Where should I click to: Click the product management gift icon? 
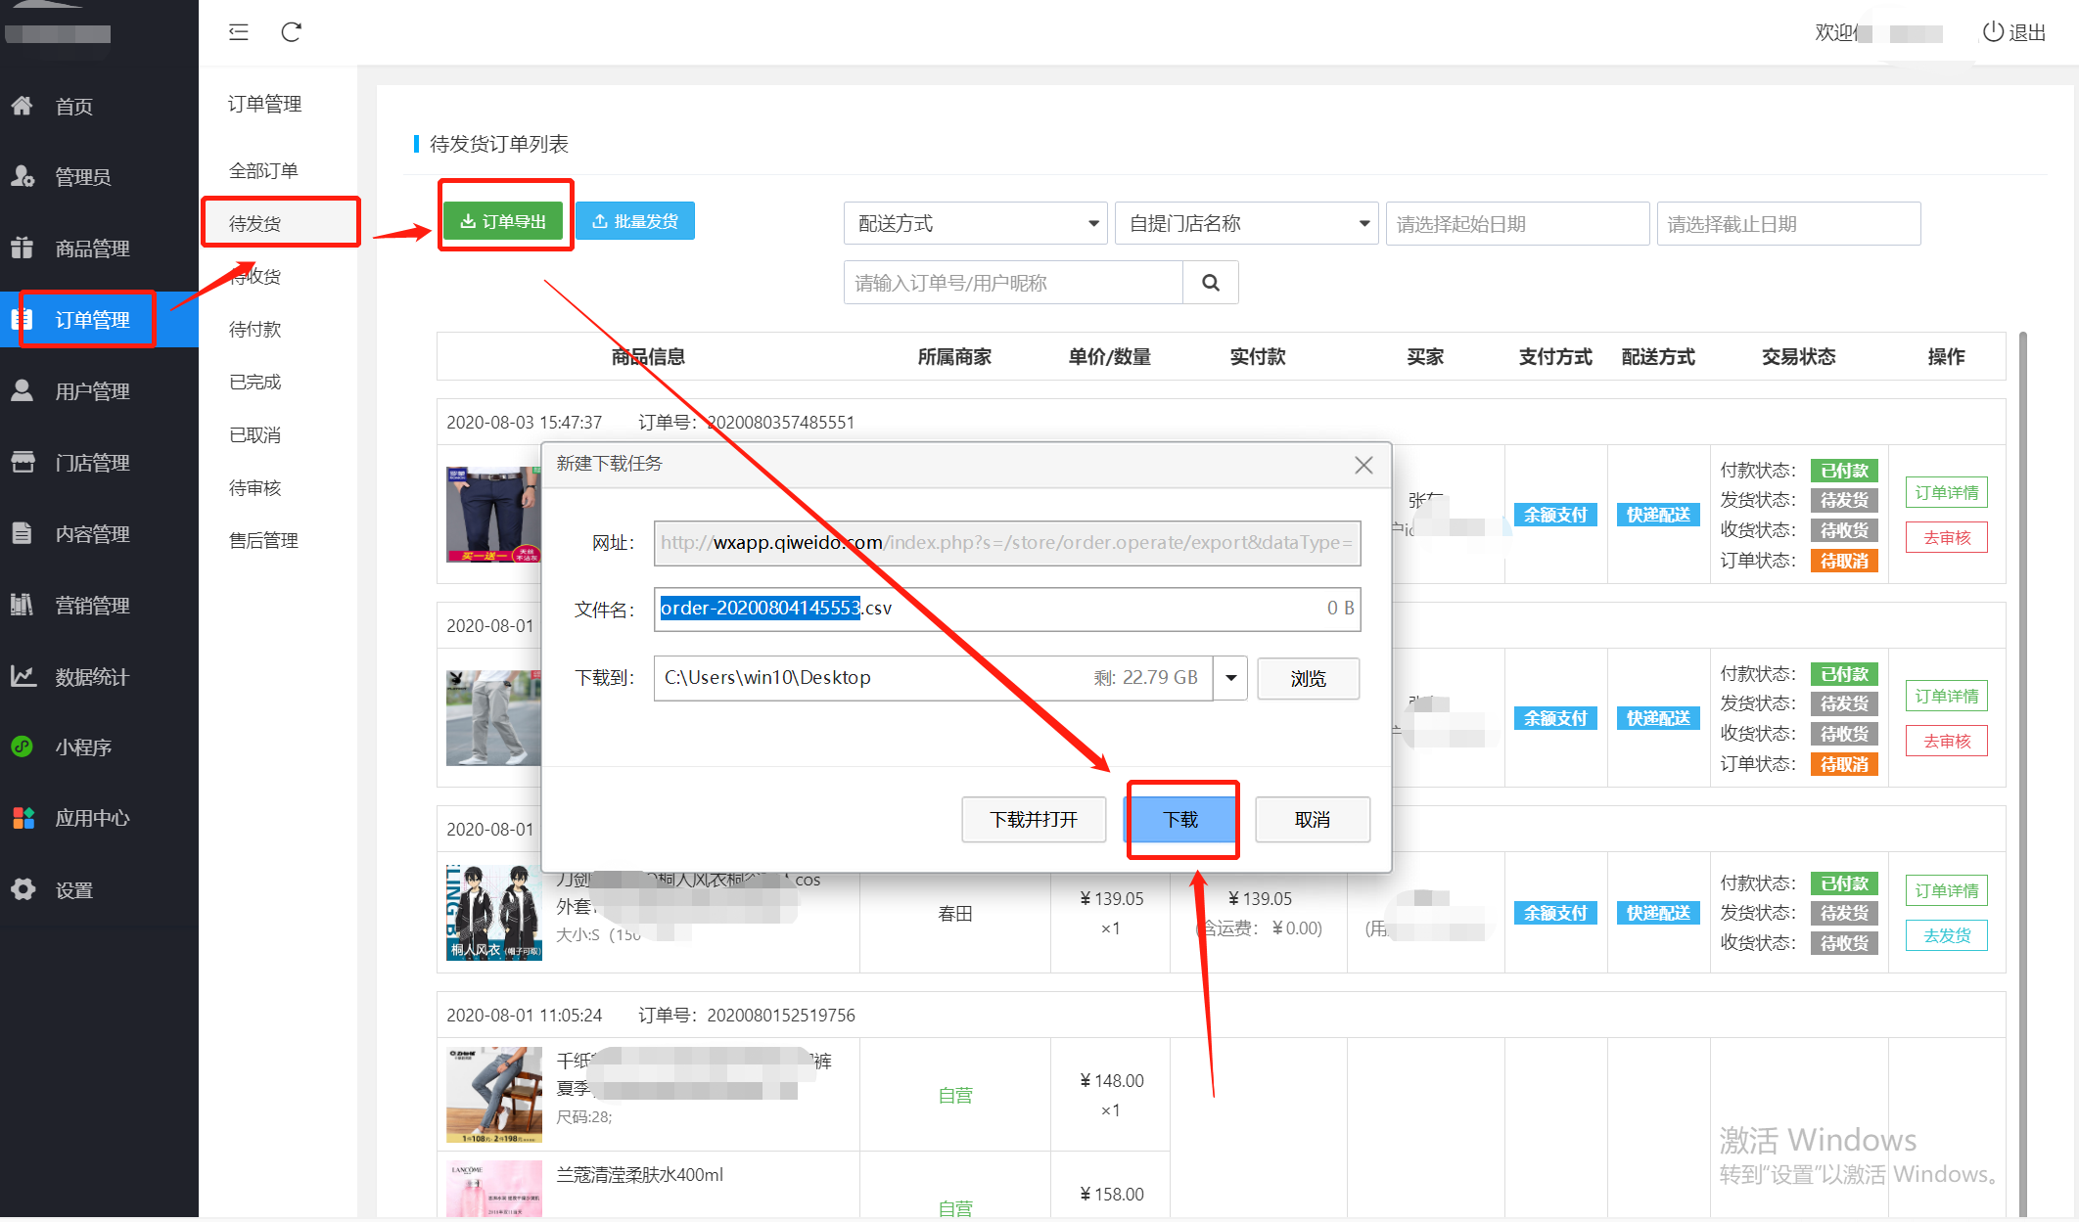[x=23, y=248]
